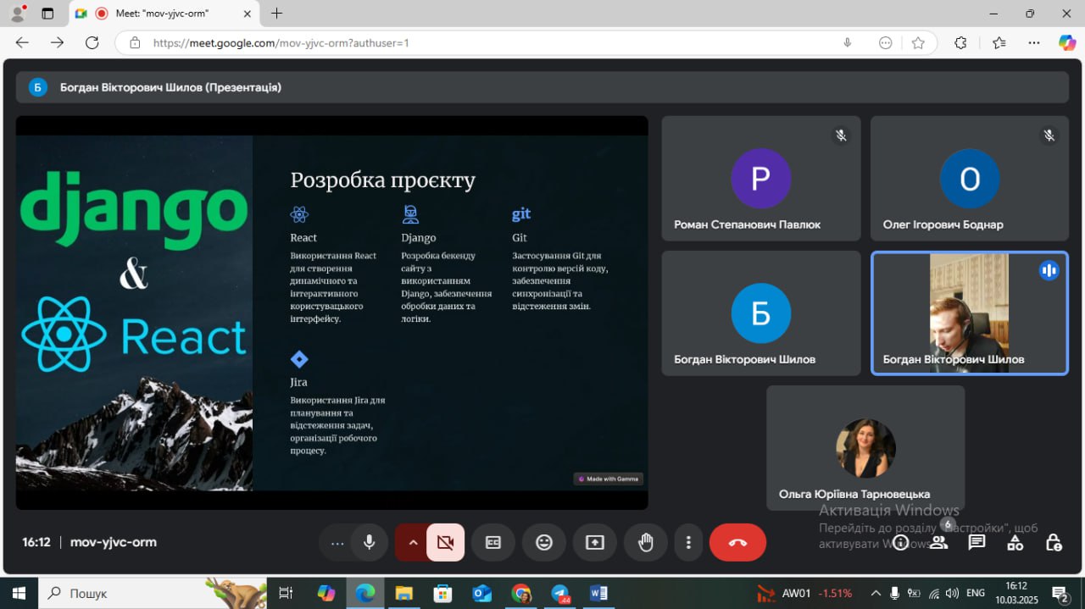View site information lock icon

(134, 42)
